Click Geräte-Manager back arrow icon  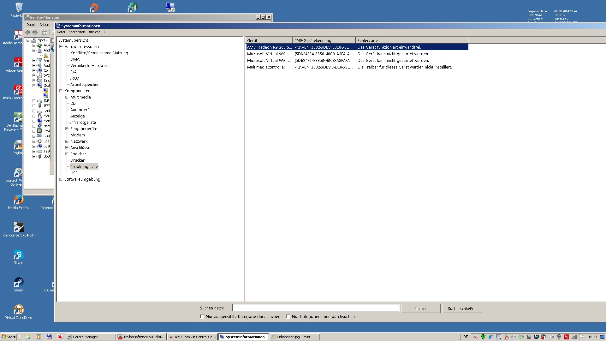tap(28, 33)
